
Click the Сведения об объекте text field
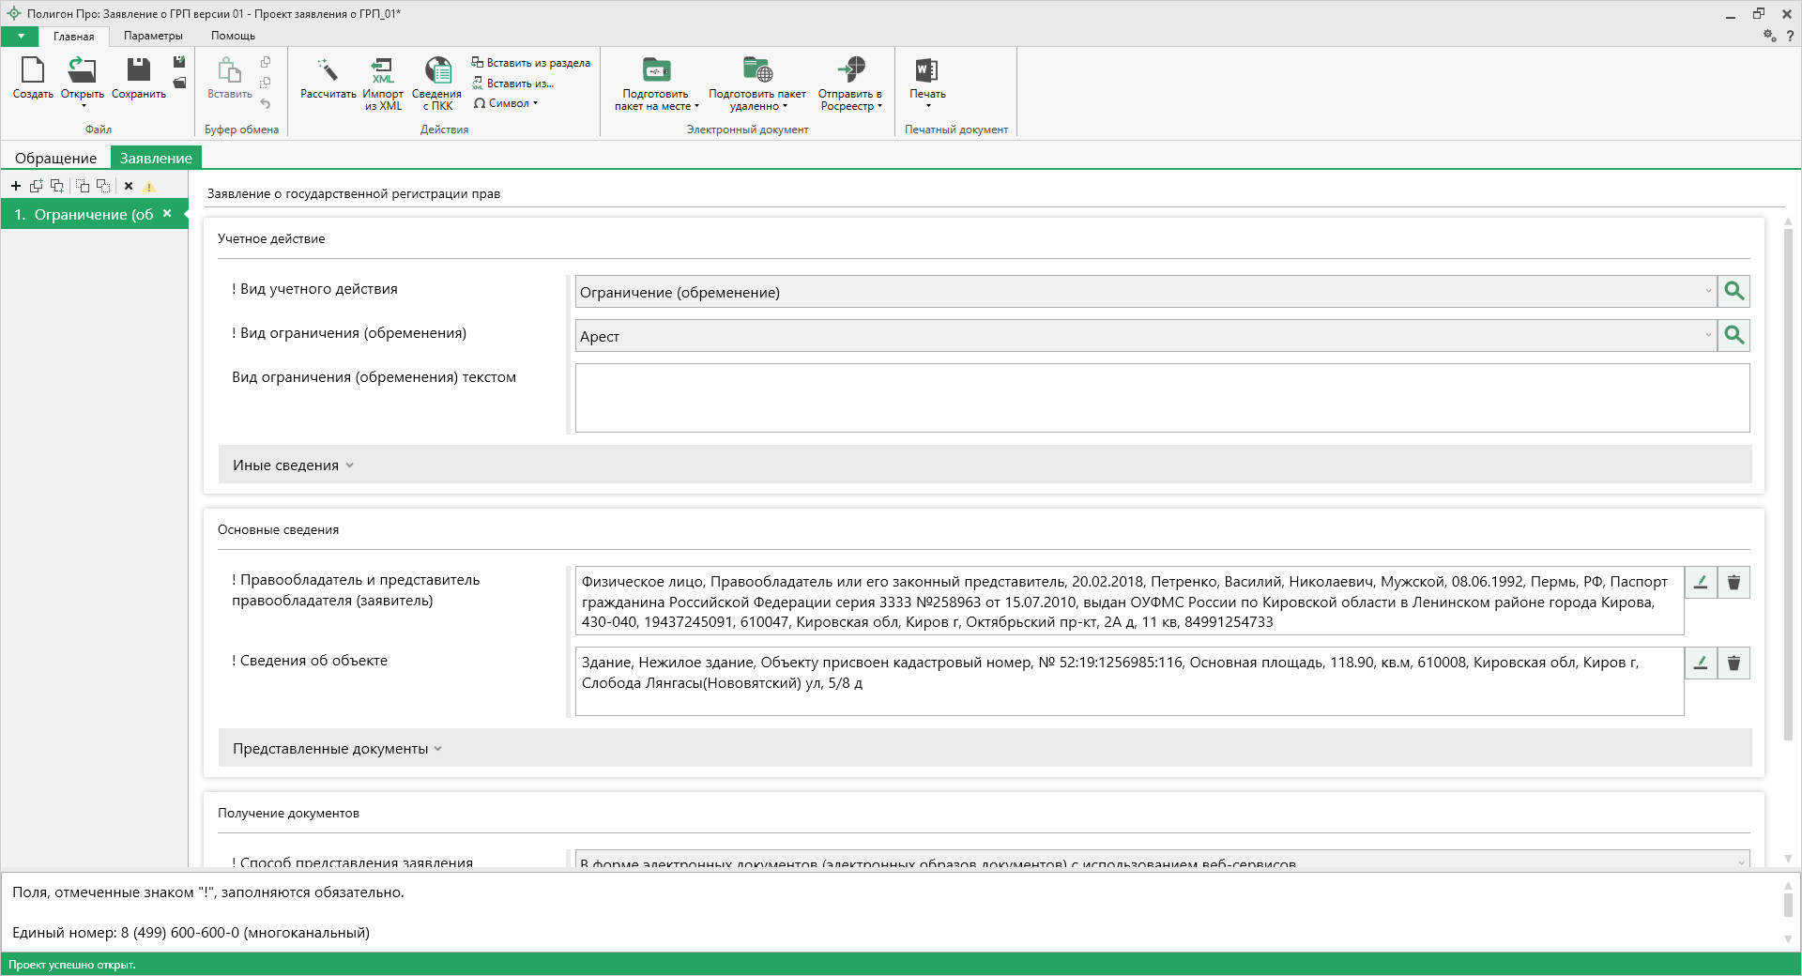pos(1129,681)
